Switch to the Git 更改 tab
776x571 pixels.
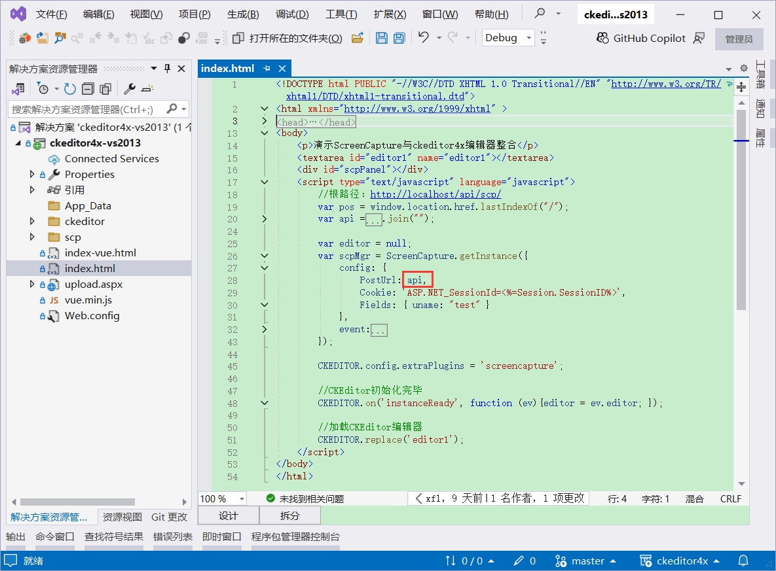(169, 517)
